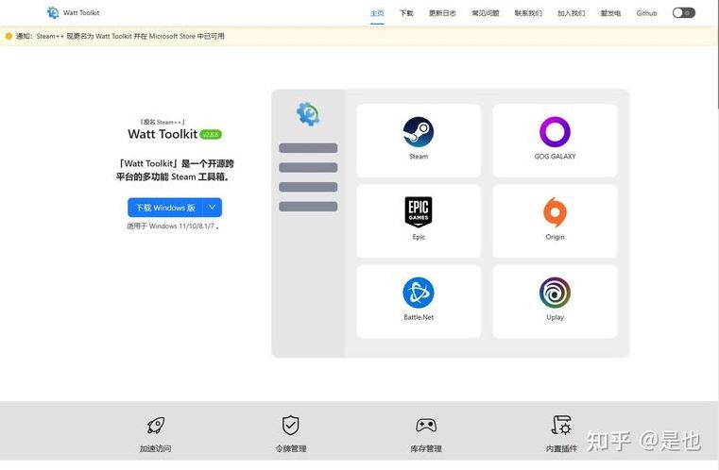719x470 pixels.
Task: Click the rocket 加速访问 icon
Action: 156,426
